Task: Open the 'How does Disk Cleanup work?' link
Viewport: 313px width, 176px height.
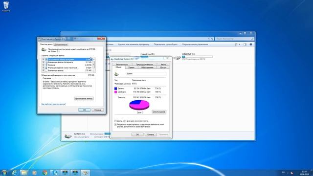Action: pos(53,104)
